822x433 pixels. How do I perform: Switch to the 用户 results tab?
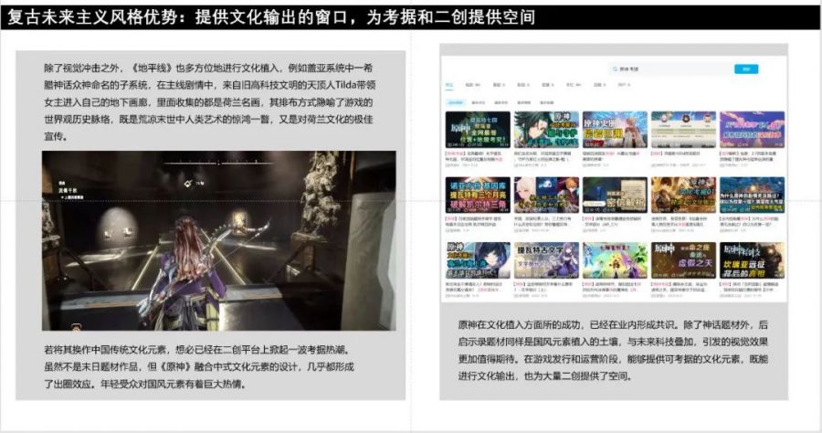624,85
